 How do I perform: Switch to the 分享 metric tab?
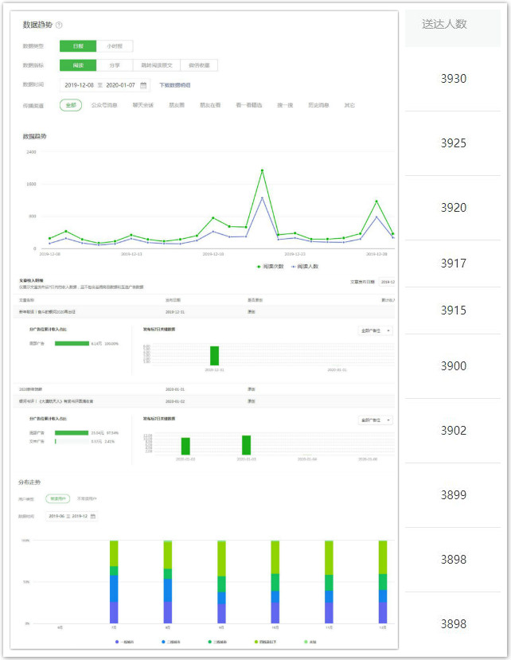pos(115,65)
